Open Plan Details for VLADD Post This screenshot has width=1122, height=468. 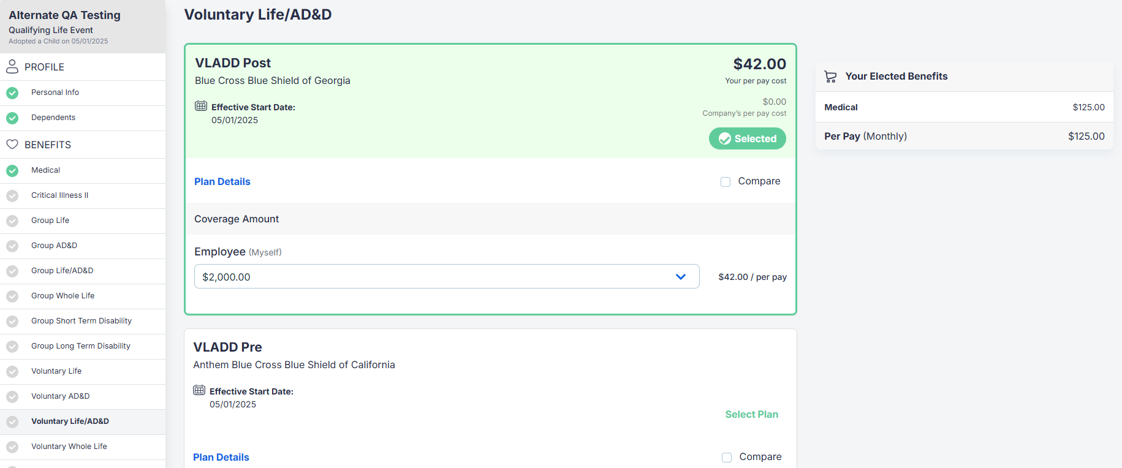222,181
